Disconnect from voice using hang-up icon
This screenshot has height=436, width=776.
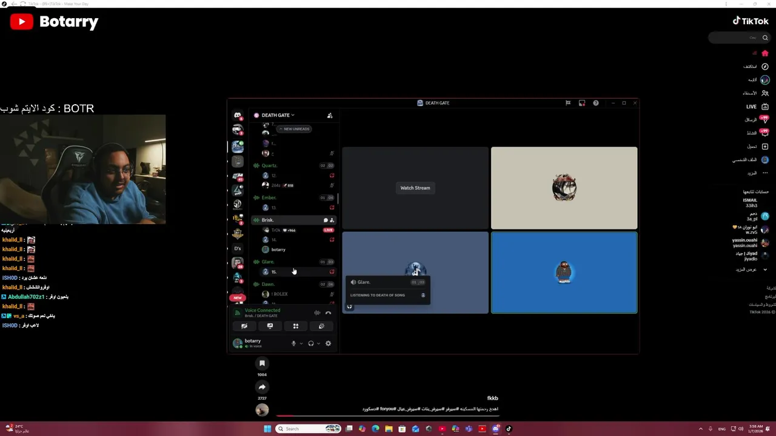tap(328, 313)
